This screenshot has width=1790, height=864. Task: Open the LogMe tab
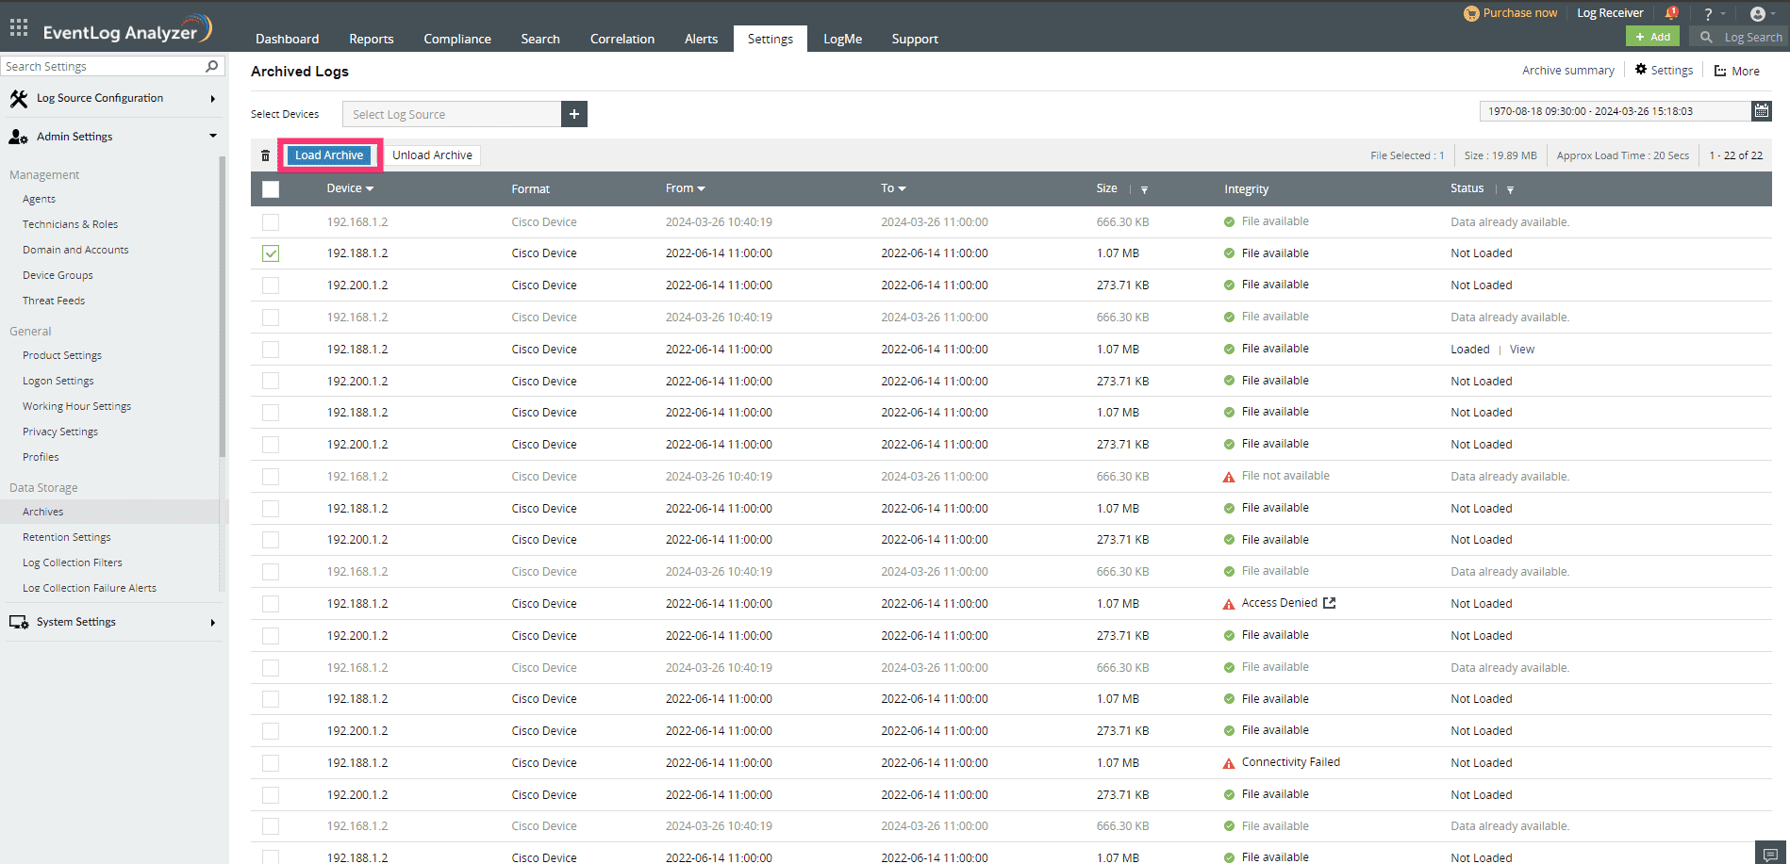tap(842, 39)
